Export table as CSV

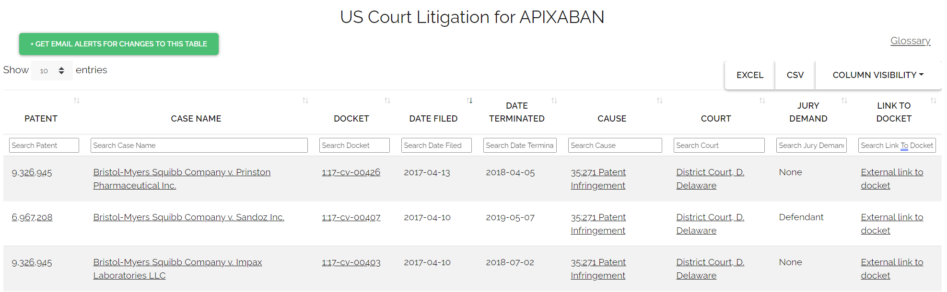click(x=795, y=75)
